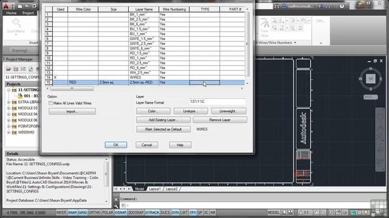Toggle INFER constraints in status bar
389x218 pixels.
pos(61,213)
